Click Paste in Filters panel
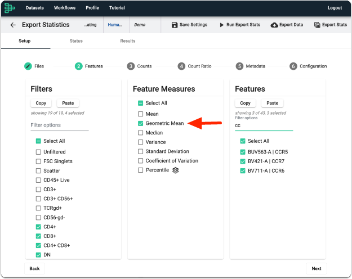 [x=68, y=103]
